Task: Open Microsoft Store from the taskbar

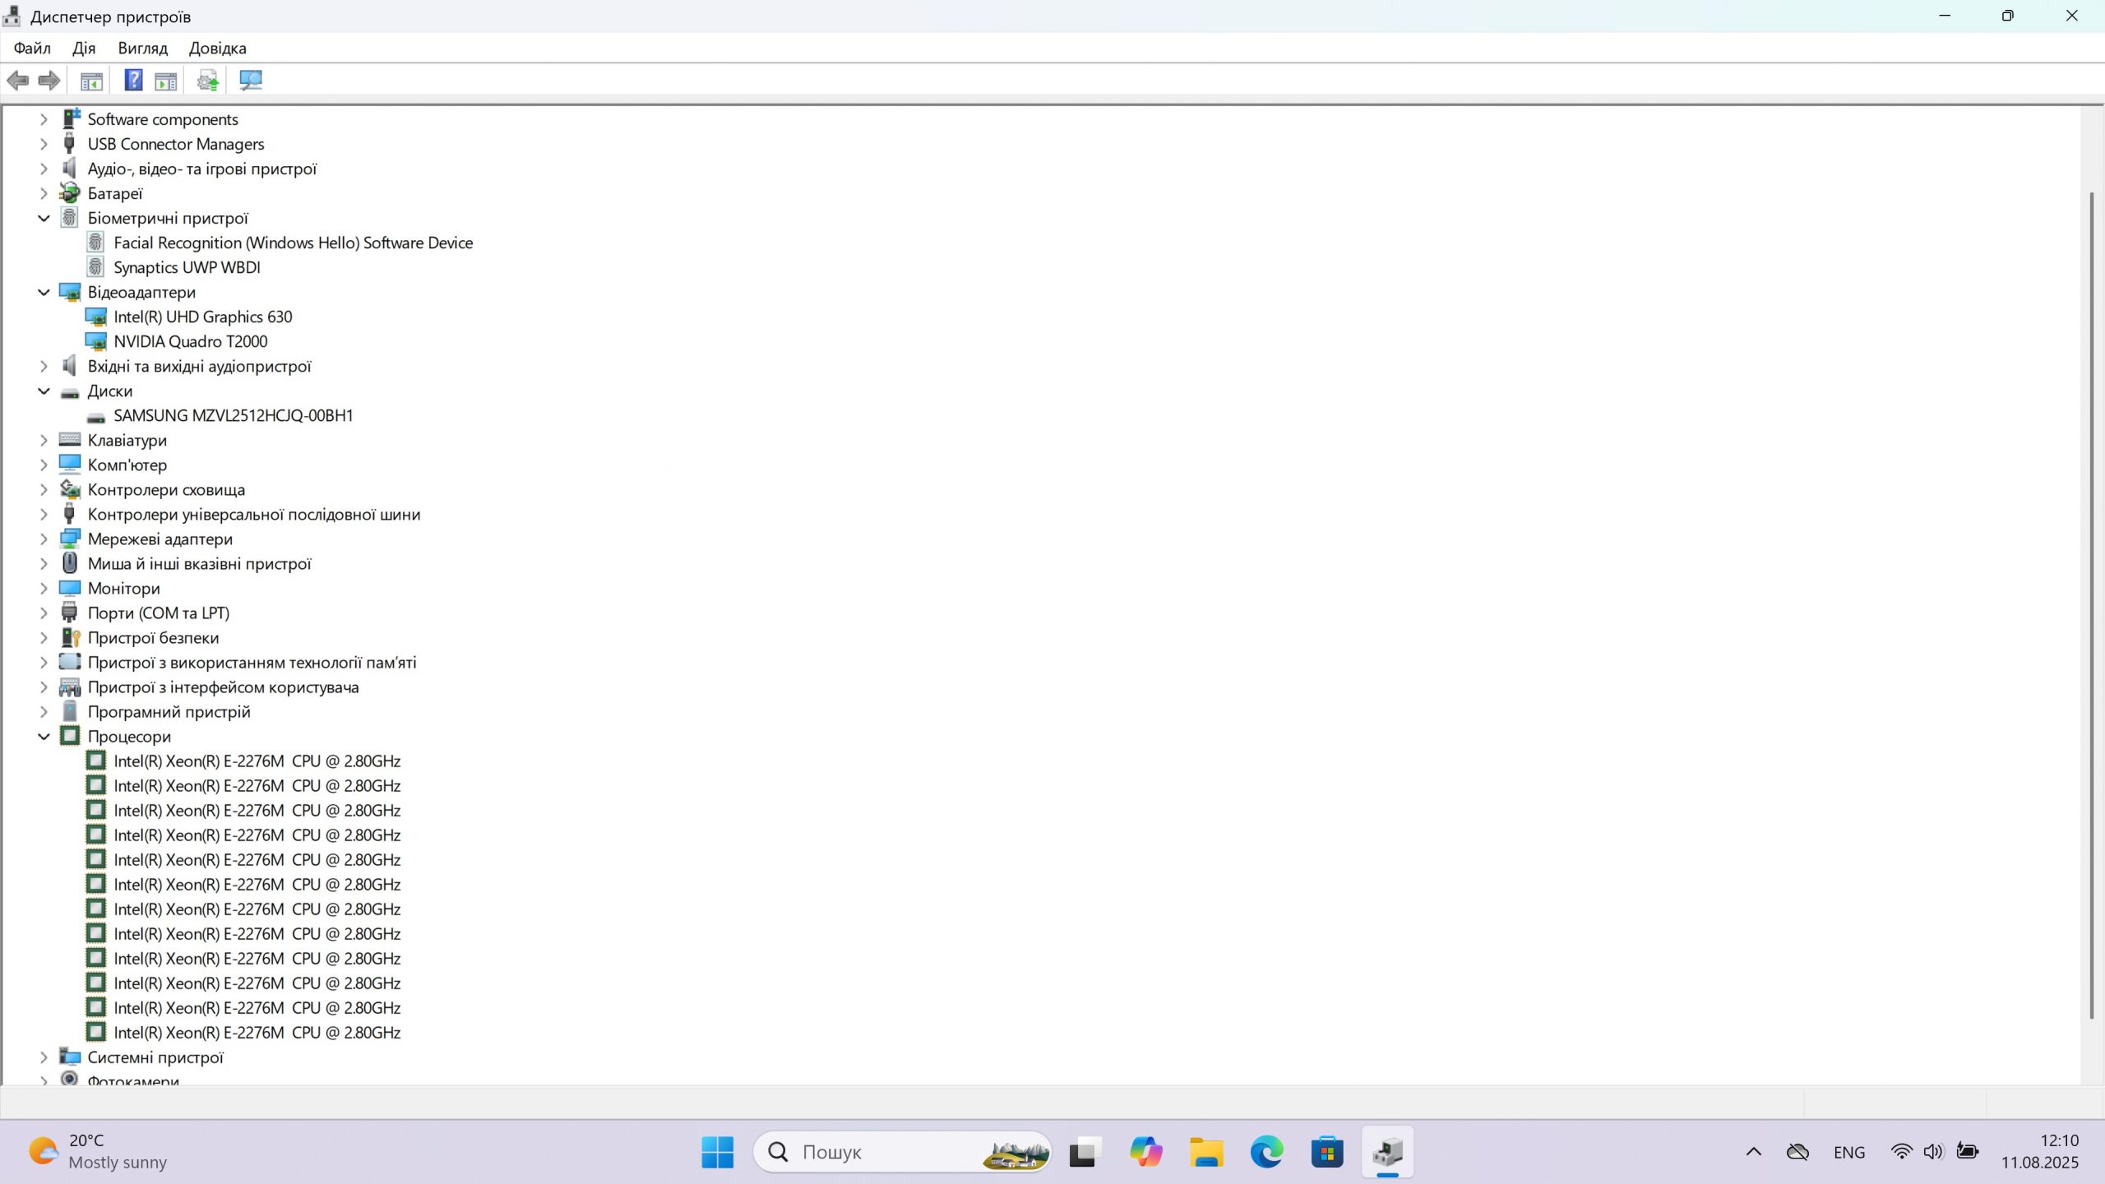Action: (1327, 1152)
